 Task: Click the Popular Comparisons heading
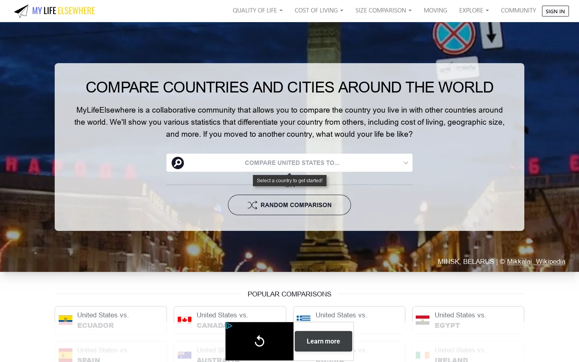[x=289, y=294]
